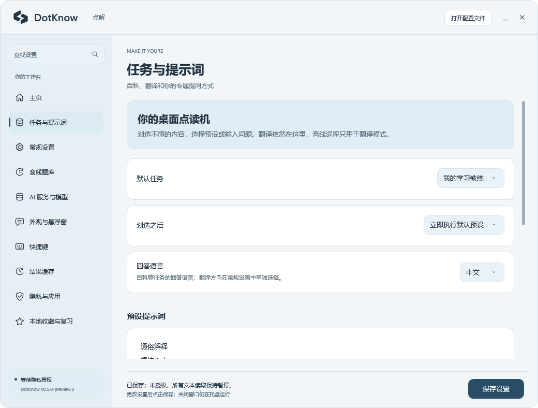This screenshot has height=408, width=538.
Task: Switch to AI 服务与模型
Action: (x=56, y=197)
